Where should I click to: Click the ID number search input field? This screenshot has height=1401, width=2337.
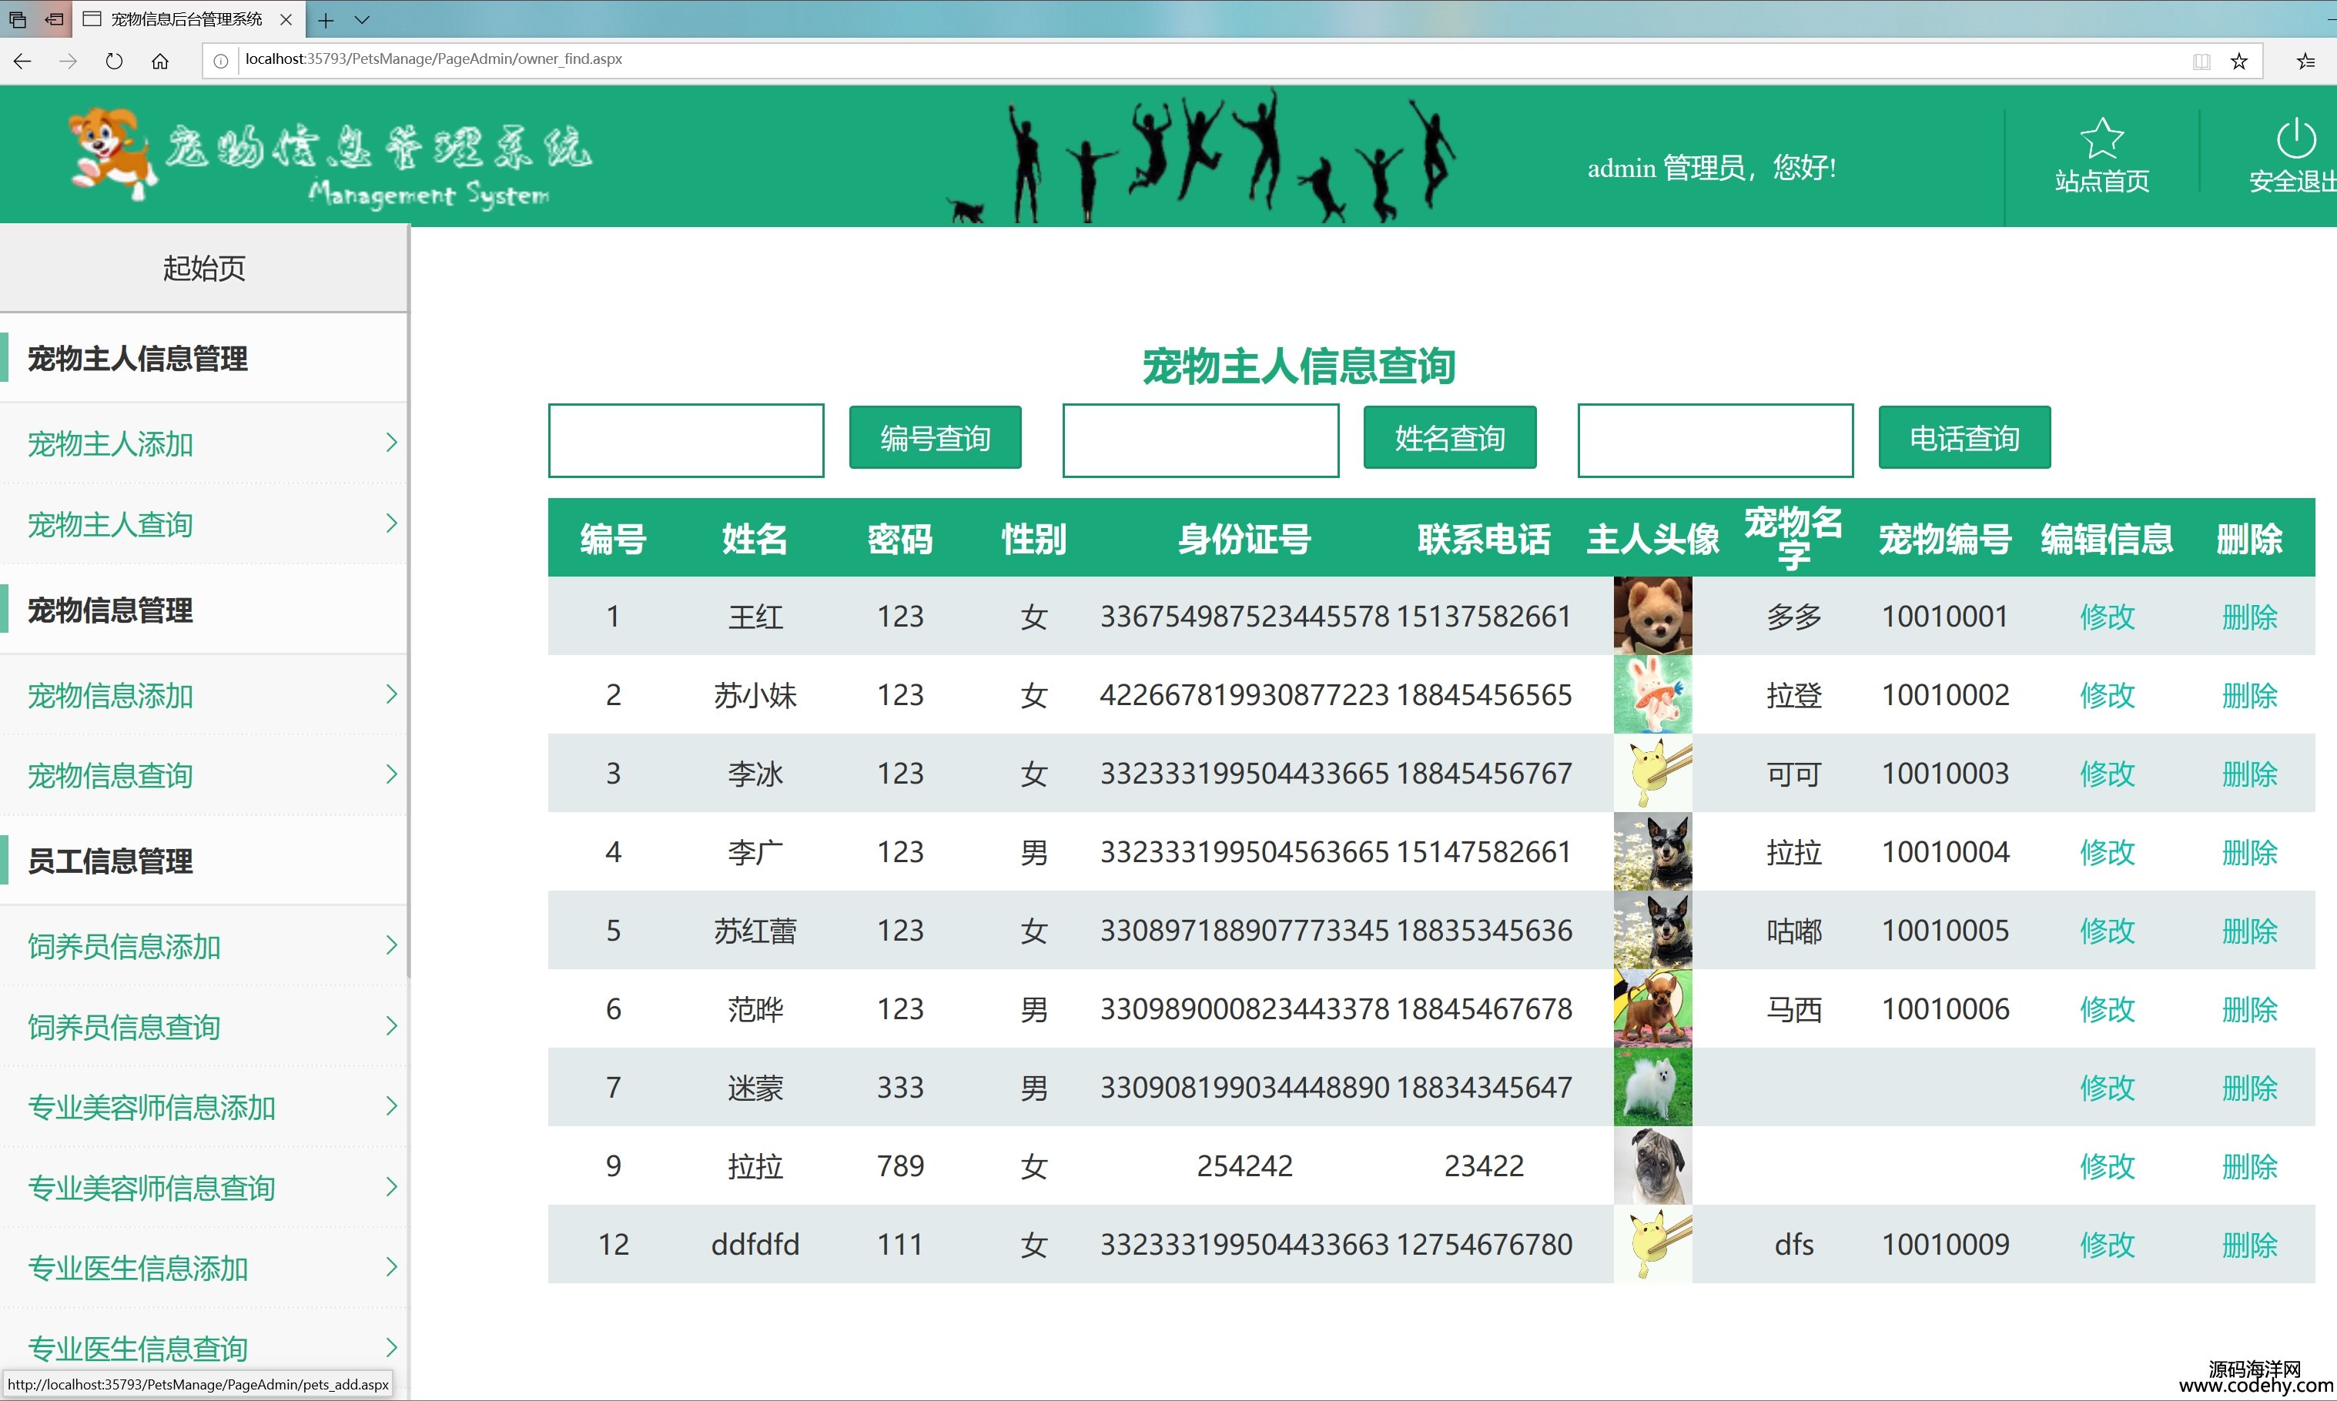(686, 441)
